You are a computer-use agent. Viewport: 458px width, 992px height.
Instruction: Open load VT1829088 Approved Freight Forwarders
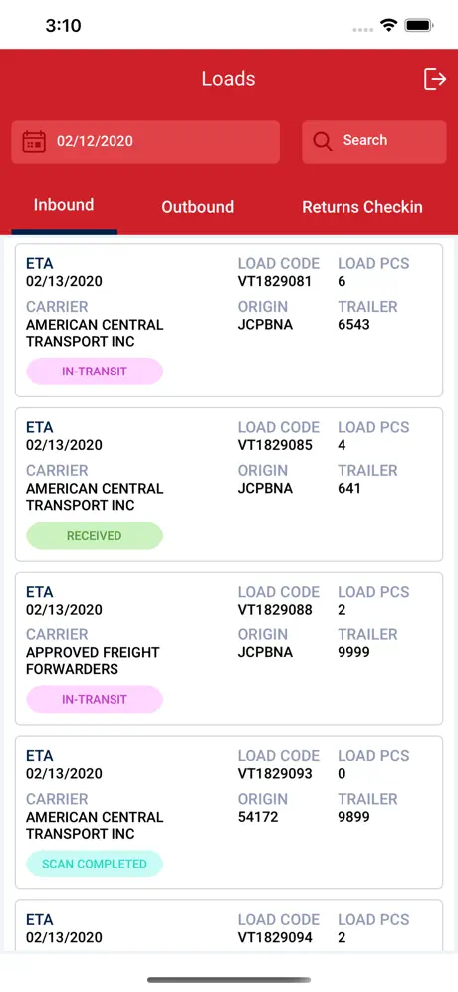coord(229,648)
